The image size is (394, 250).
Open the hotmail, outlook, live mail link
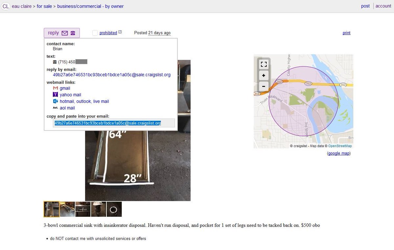(84, 101)
